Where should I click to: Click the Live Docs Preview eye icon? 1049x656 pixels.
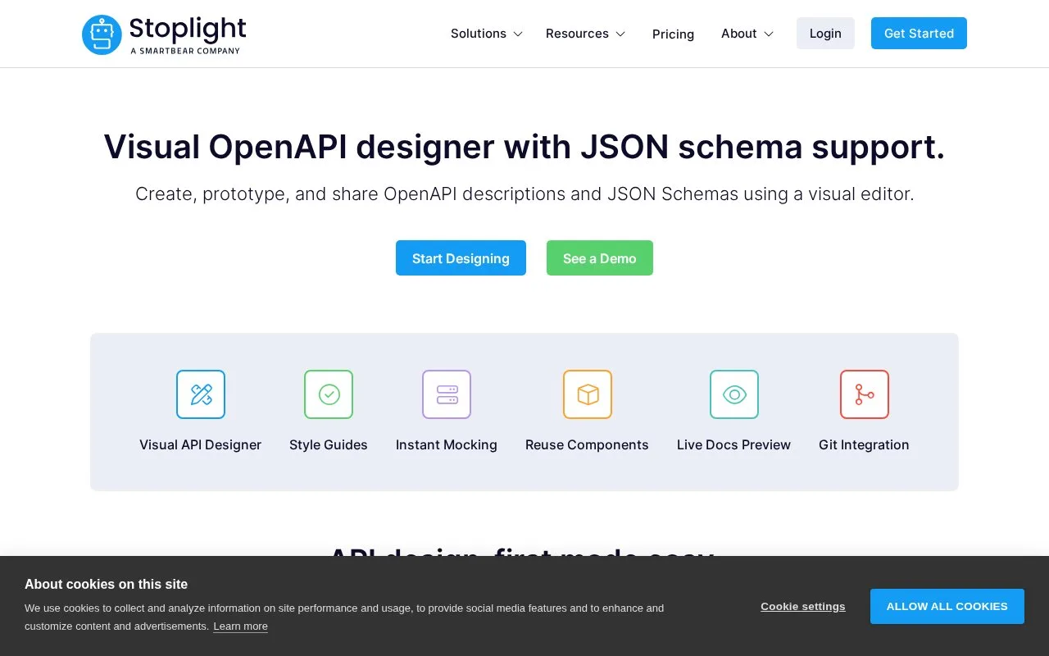734,394
